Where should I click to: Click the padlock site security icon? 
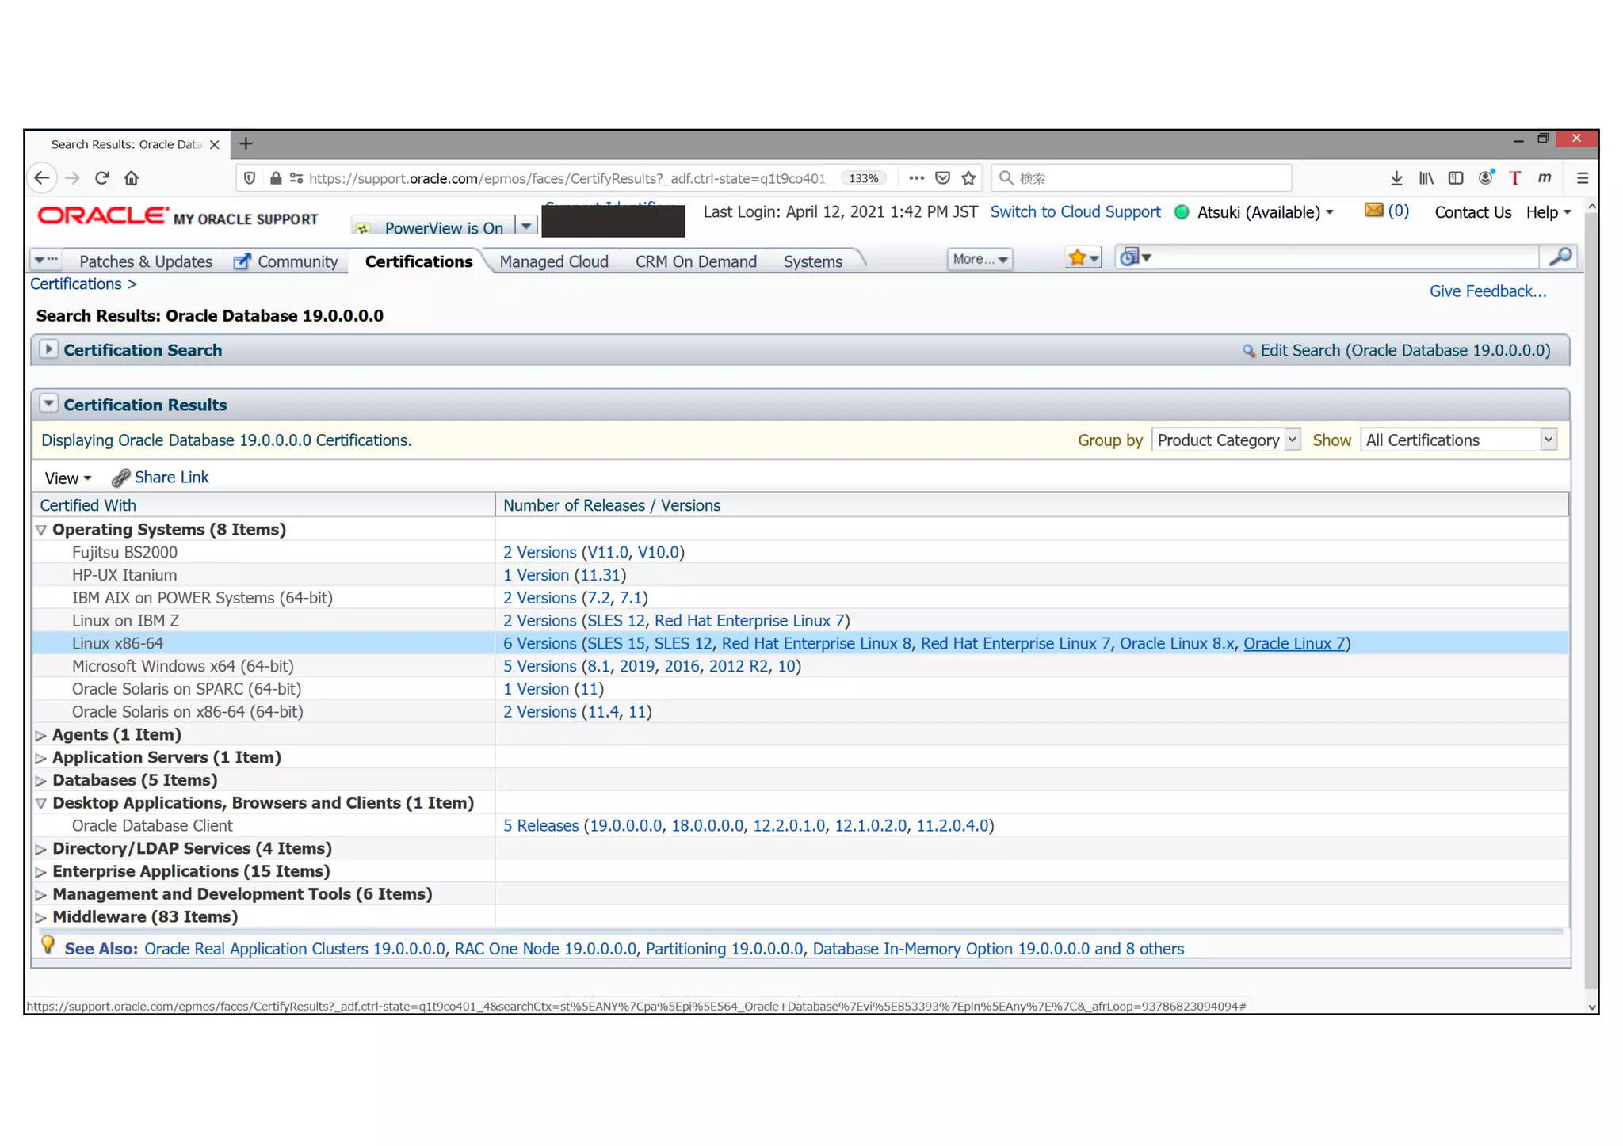pyautogui.click(x=276, y=178)
